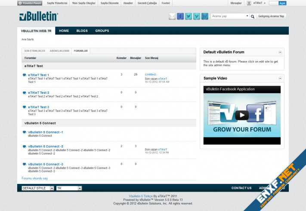Screen dimensions: 306x211
Task: Toggle the Açık edit mode switch
Action: (278, 3)
